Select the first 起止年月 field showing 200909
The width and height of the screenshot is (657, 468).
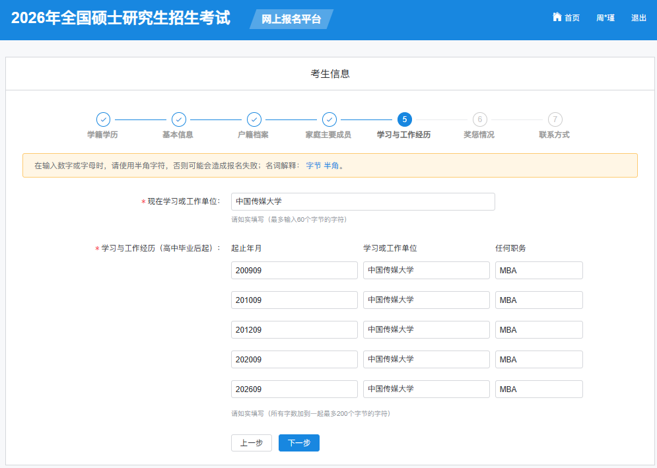(294, 270)
